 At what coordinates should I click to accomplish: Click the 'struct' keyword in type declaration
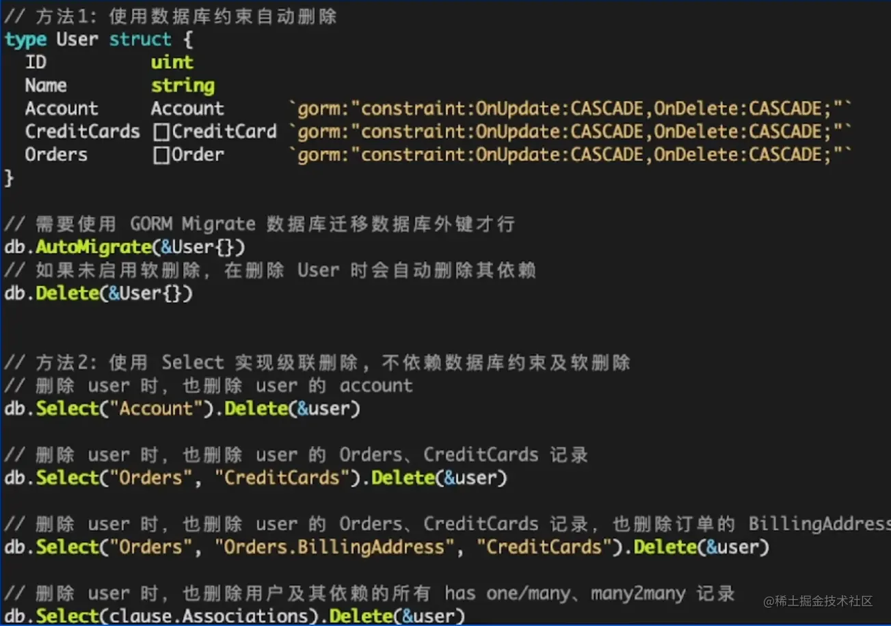(x=140, y=40)
